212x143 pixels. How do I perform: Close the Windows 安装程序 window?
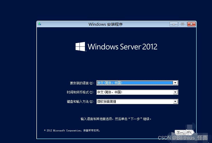click(x=191, y=24)
